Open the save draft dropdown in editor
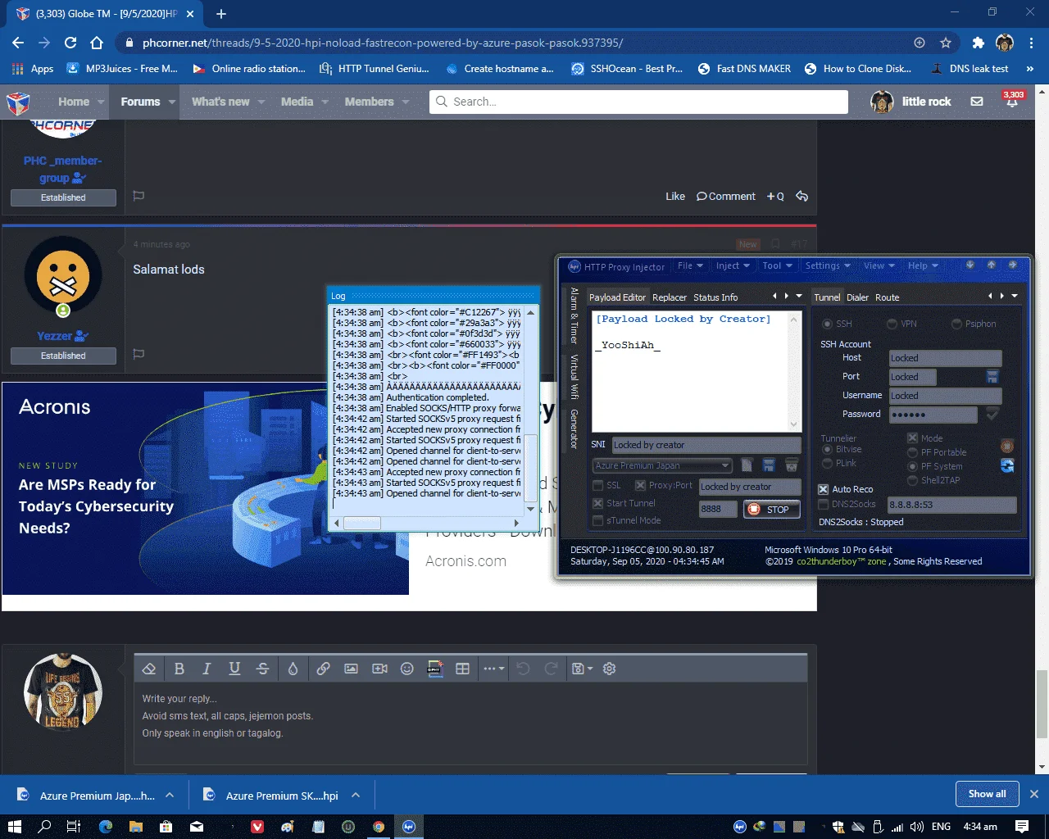This screenshot has height=839, width=1049. tap(582, 669)
